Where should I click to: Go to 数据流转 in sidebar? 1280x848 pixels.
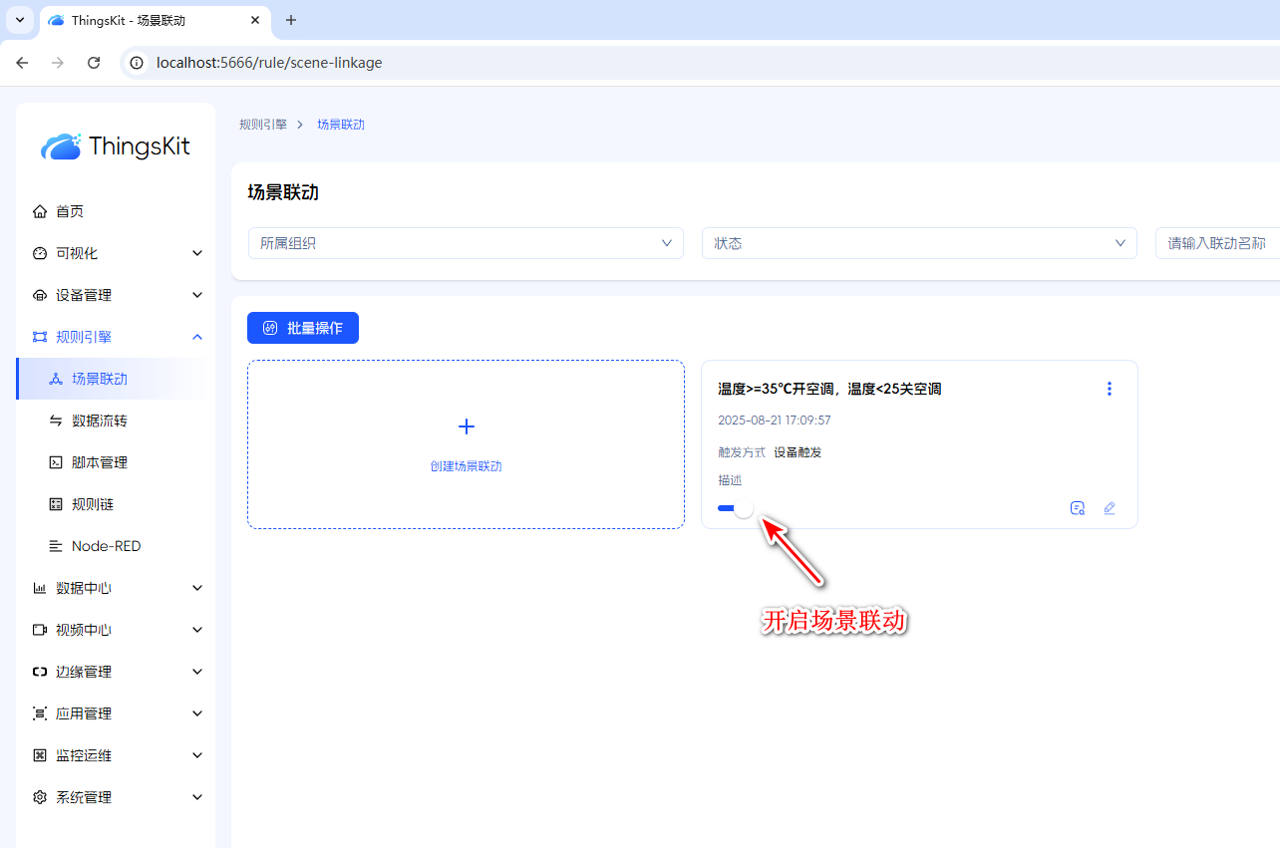pos(100,421)
